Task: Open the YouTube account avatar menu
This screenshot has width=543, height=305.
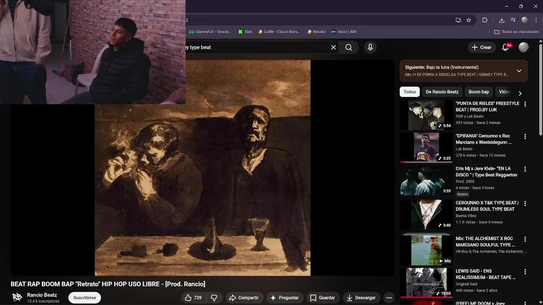Action: pos(524,47)
